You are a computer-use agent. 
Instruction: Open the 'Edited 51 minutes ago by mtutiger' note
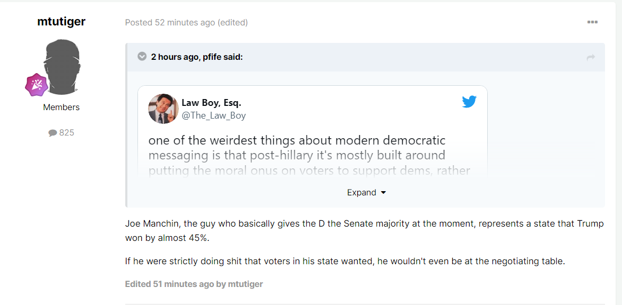[194, 284]
